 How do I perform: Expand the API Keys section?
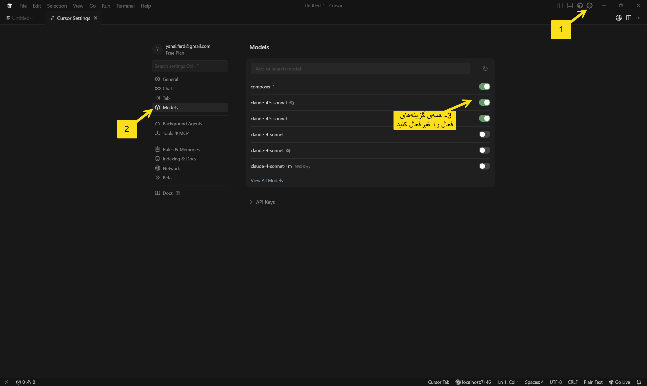[x=262, y=202]
